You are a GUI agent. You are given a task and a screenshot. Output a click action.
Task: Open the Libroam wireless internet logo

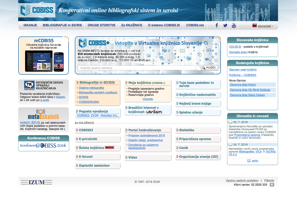(154, 112)
